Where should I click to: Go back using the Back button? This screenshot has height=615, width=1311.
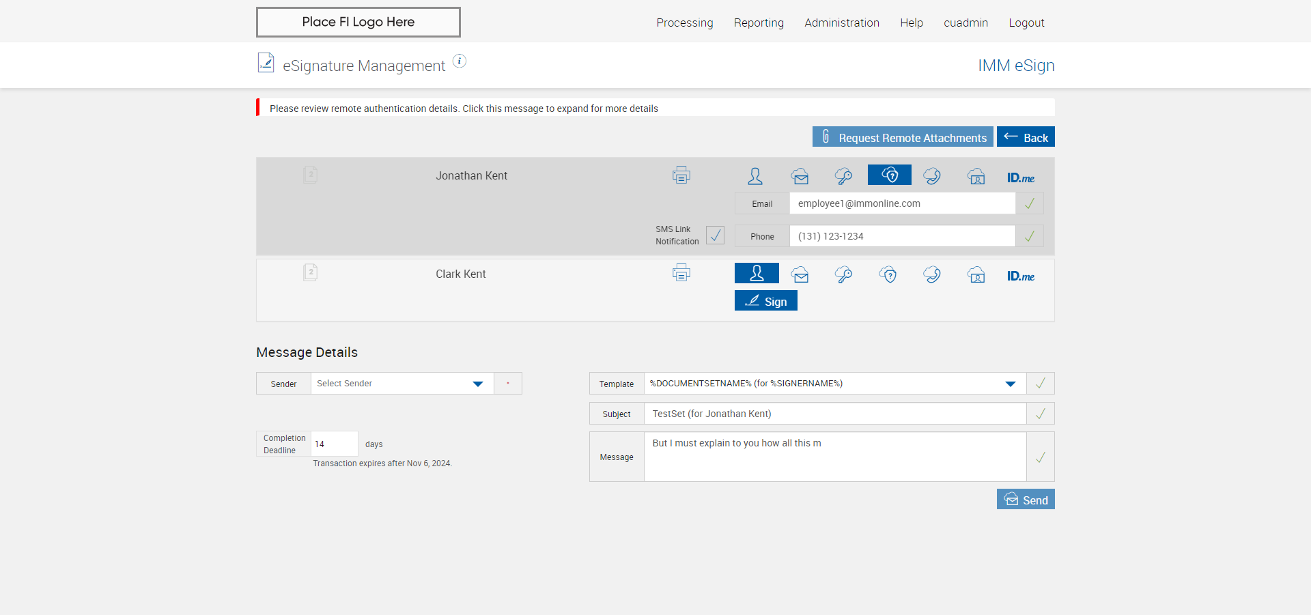1026,137
